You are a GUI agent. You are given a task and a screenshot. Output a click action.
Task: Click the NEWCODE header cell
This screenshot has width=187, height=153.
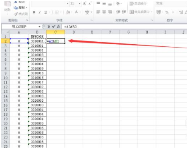coord(37,36)
